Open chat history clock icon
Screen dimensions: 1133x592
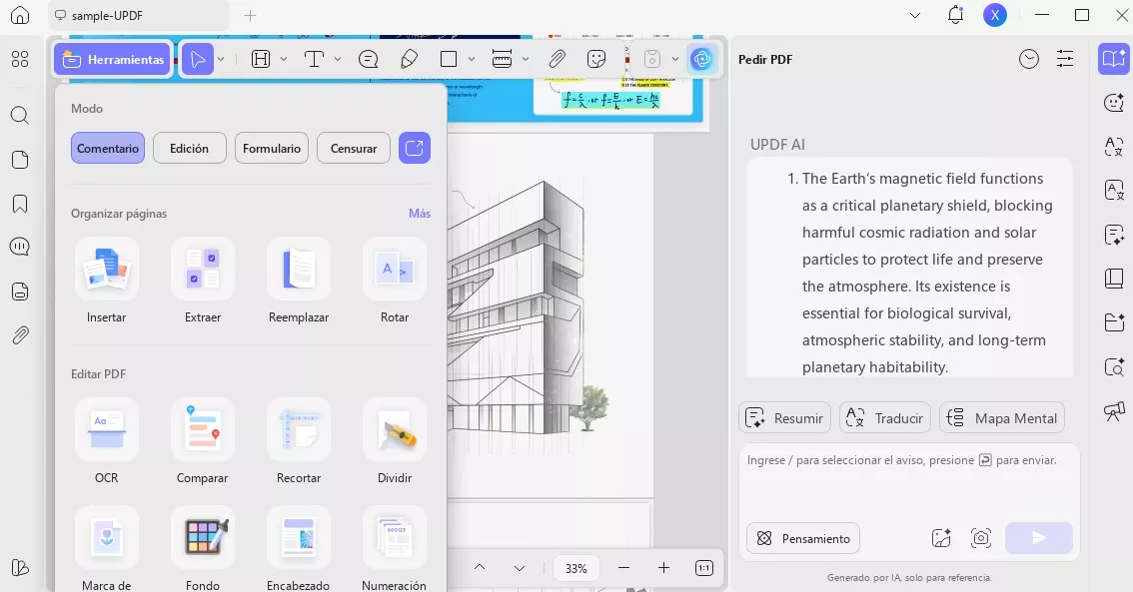click(x=1029, y=59)
